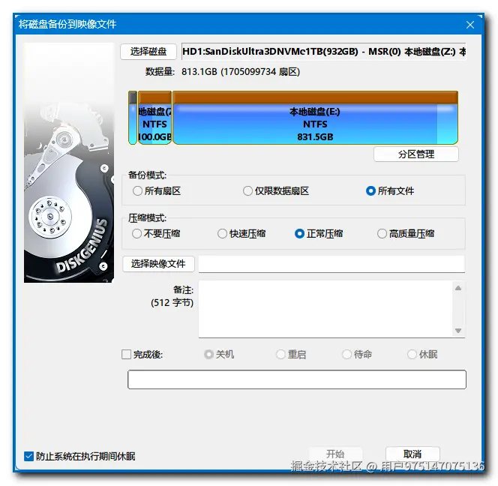Click the notes scrollbar up arrow

(458, 288)
